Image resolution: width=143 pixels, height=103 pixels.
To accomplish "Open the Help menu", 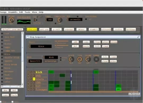I will (x=41, y=12).
